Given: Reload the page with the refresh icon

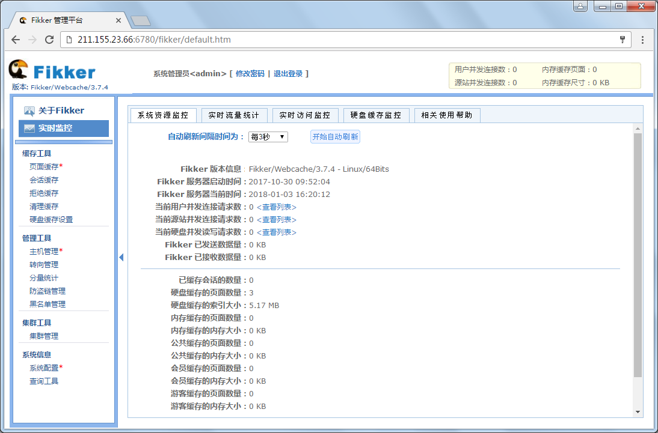Looking at the screenshot, I should point(49,40).
